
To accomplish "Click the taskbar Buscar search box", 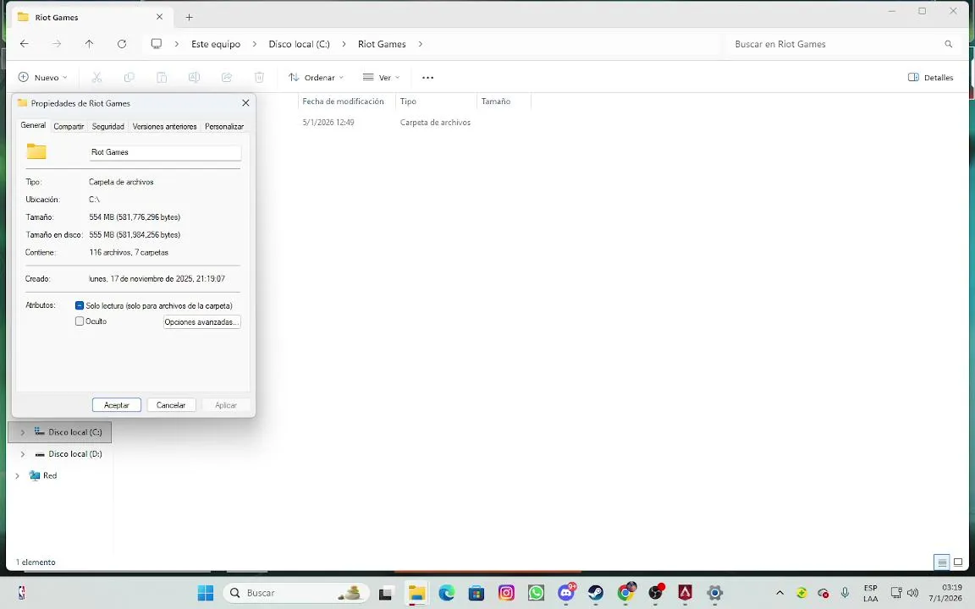I will [x=296, y=593].
